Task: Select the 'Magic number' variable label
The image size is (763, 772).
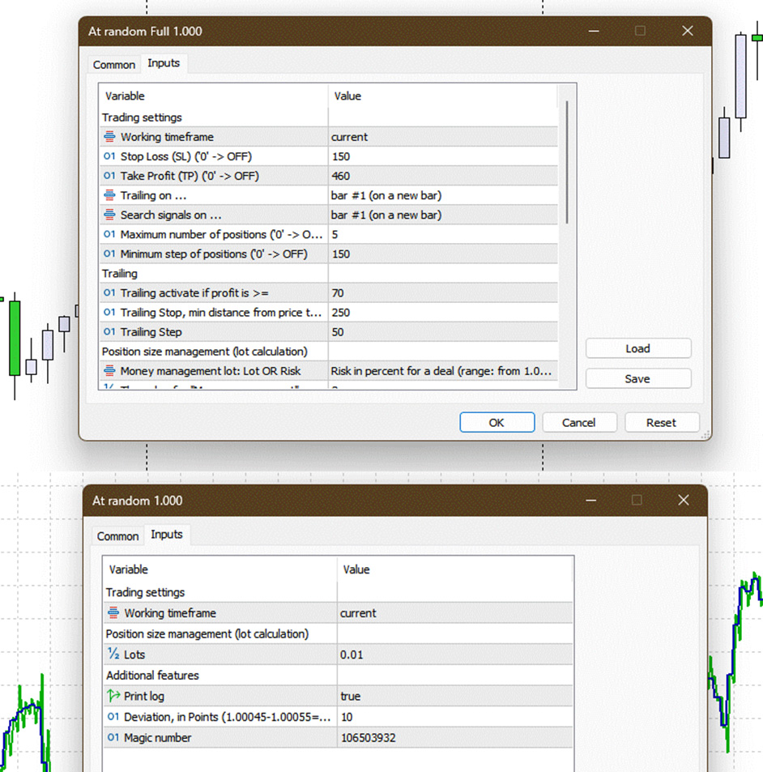Action: pos(157,737)
